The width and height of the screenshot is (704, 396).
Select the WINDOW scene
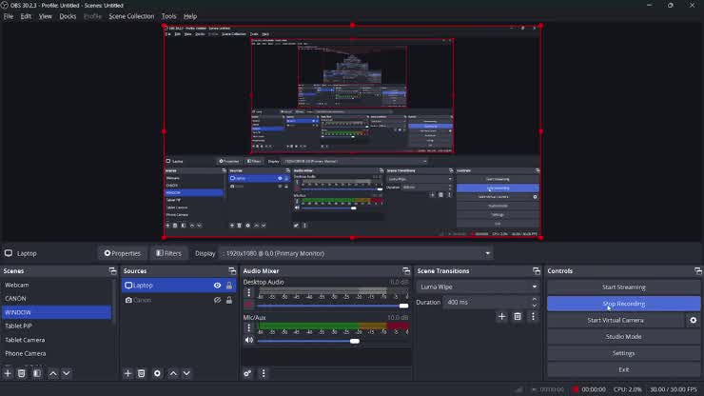pyautogui.click(x=56, y=312)
